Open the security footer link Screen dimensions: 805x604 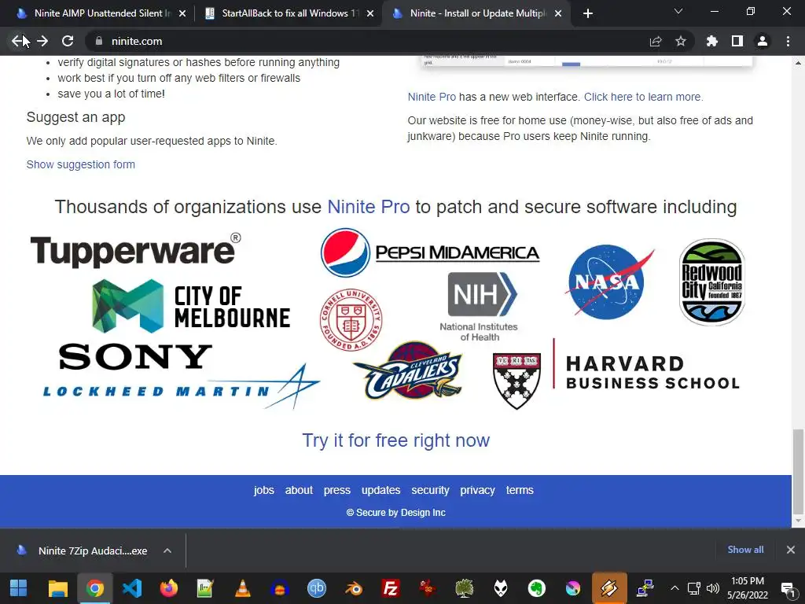tap(430, 490)
